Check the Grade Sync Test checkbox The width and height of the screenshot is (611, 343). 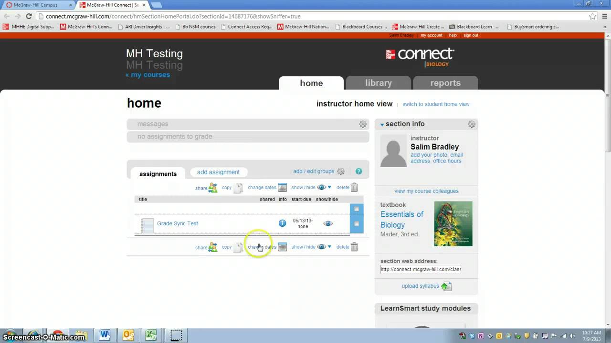(x=356, y=223)
